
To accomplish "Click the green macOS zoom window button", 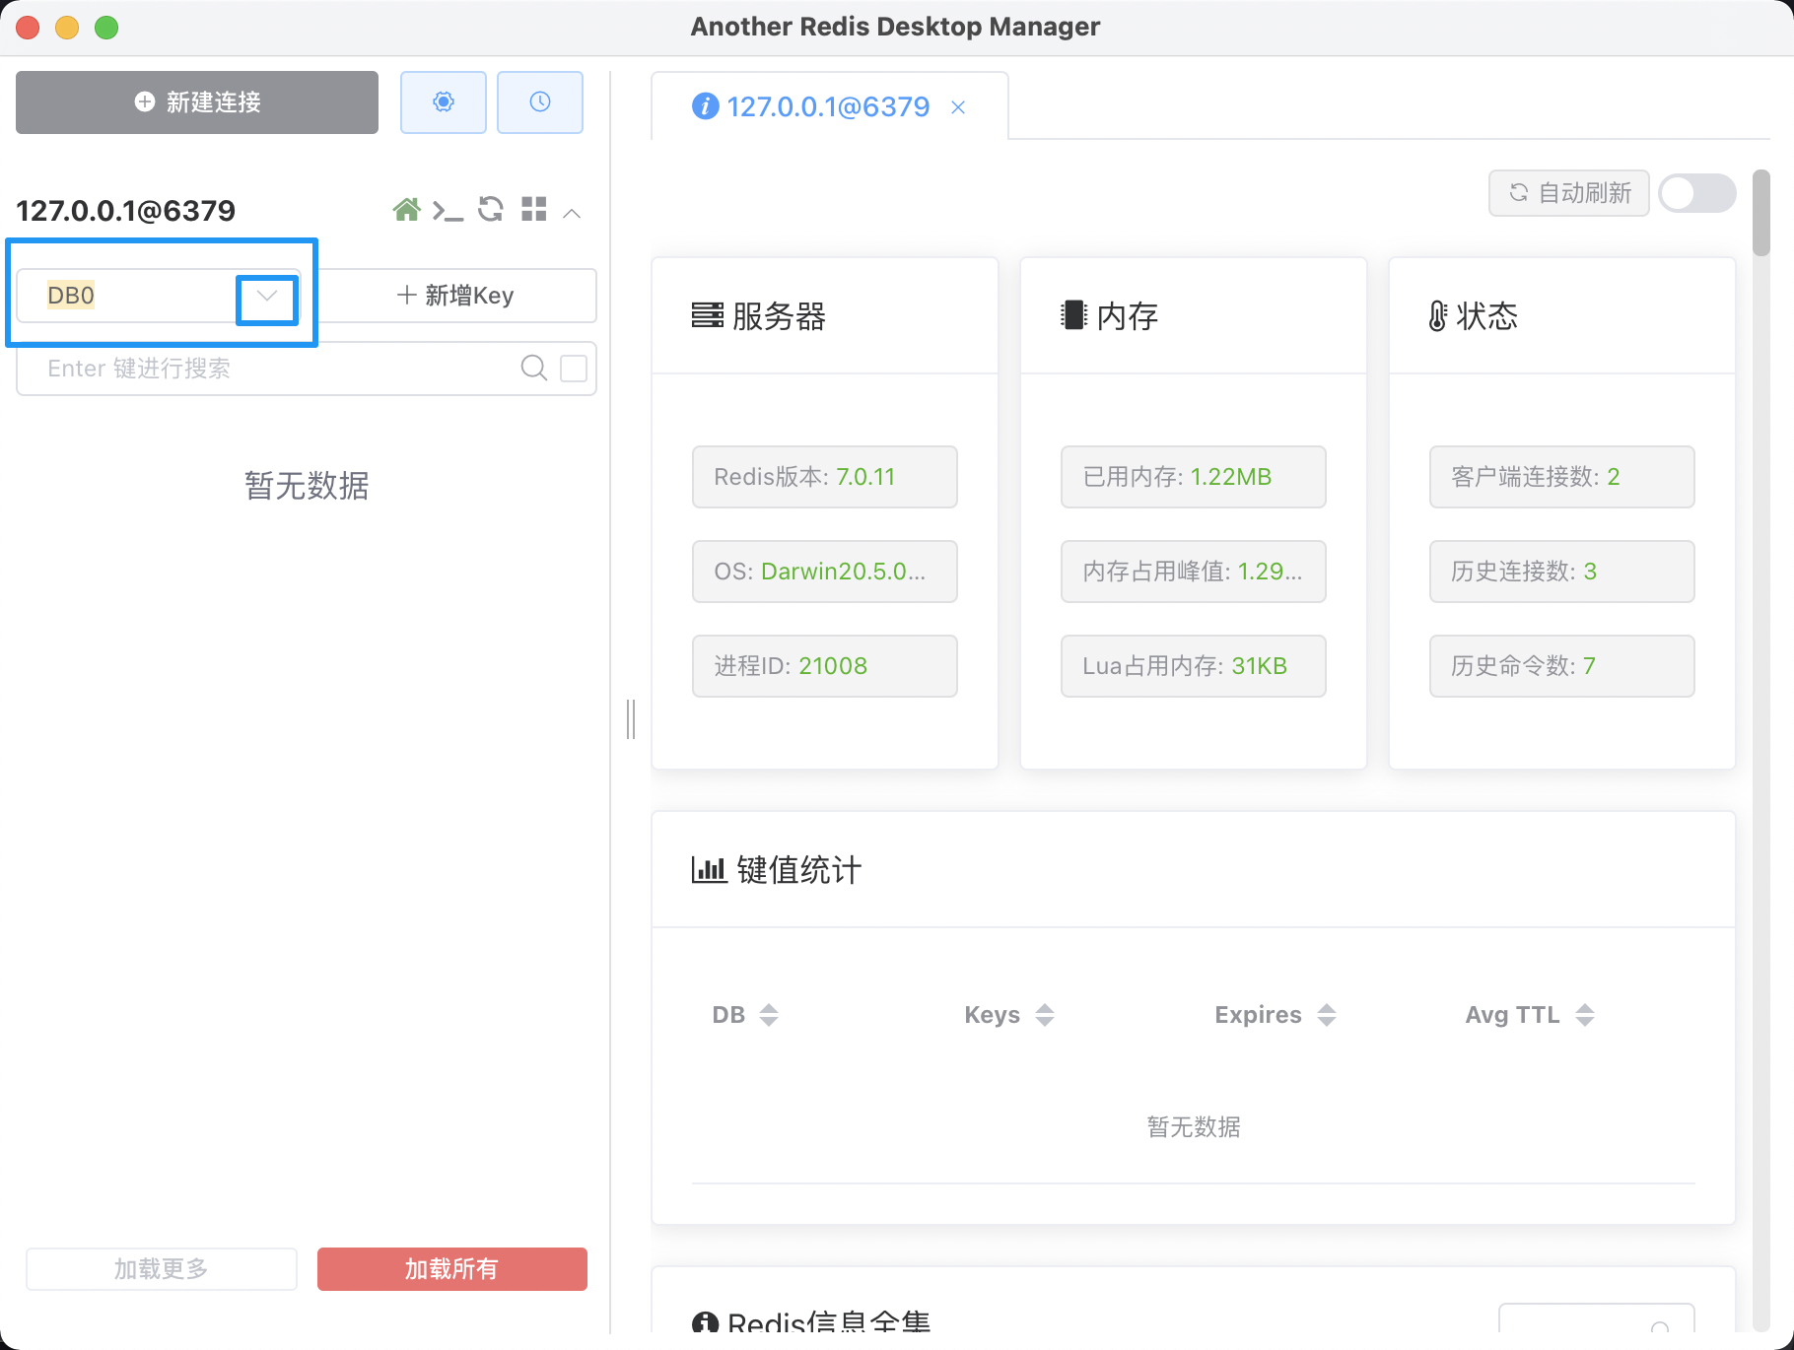I will (x=106, y=28).
